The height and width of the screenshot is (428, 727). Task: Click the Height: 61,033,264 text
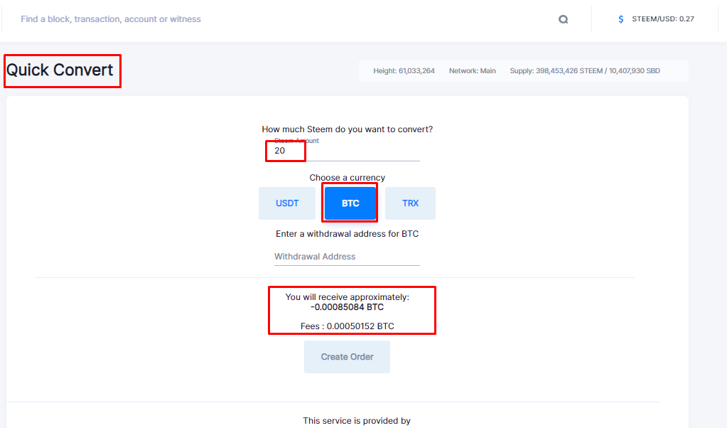coord(404,71)
